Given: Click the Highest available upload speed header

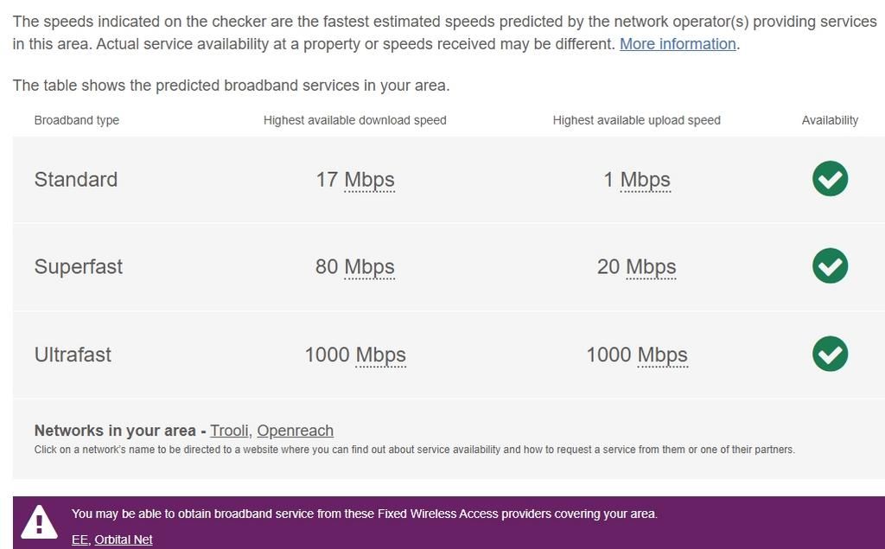Looking at the screenshot, I should (636, 120).
